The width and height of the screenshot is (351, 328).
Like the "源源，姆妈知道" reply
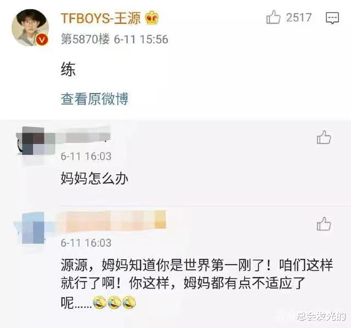[324, 224]
